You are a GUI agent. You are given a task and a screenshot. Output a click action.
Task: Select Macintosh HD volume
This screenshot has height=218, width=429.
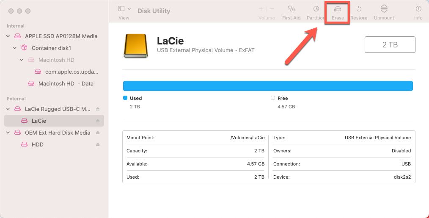pyautogui.click(x=54, y=60)
